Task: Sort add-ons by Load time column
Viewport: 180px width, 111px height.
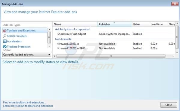Action: (x=158, y=24)
